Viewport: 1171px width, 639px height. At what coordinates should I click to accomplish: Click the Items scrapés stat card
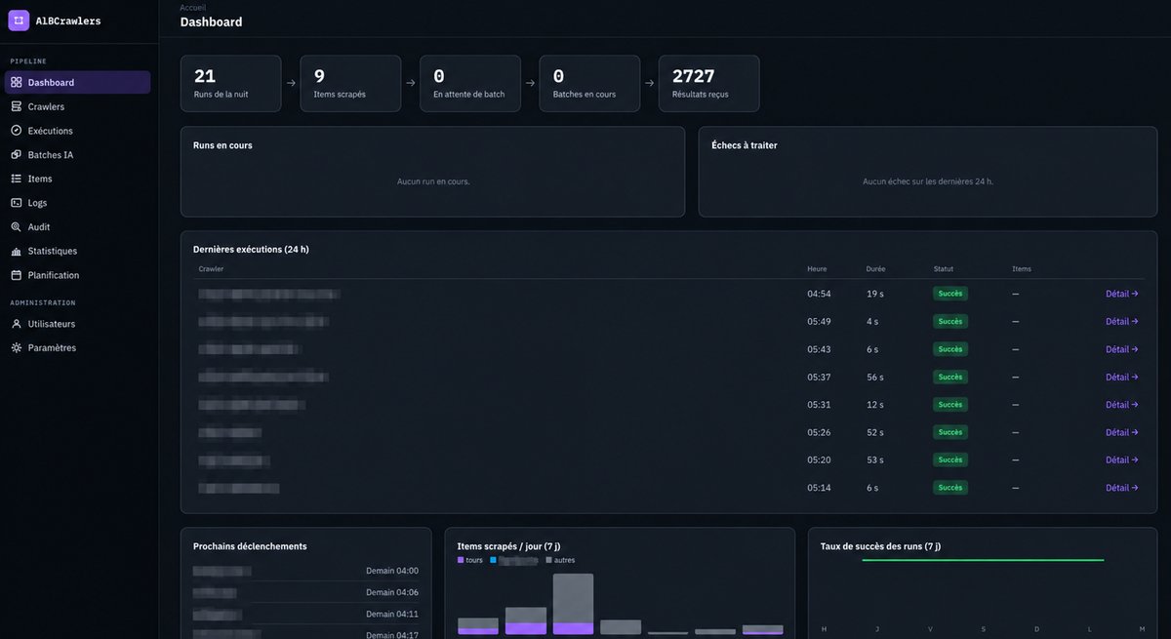pyautogui.click(x=350, y=83)
